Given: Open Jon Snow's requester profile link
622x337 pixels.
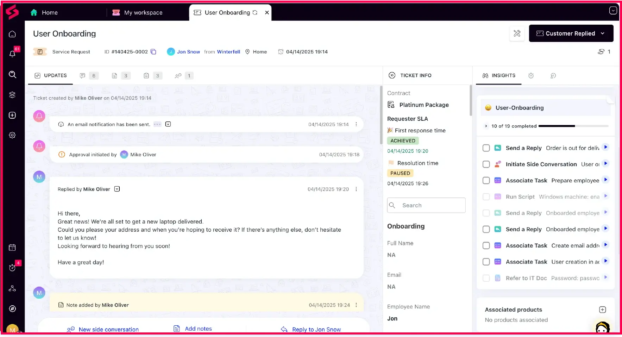Looking at the screenshot, I should 188,51.
